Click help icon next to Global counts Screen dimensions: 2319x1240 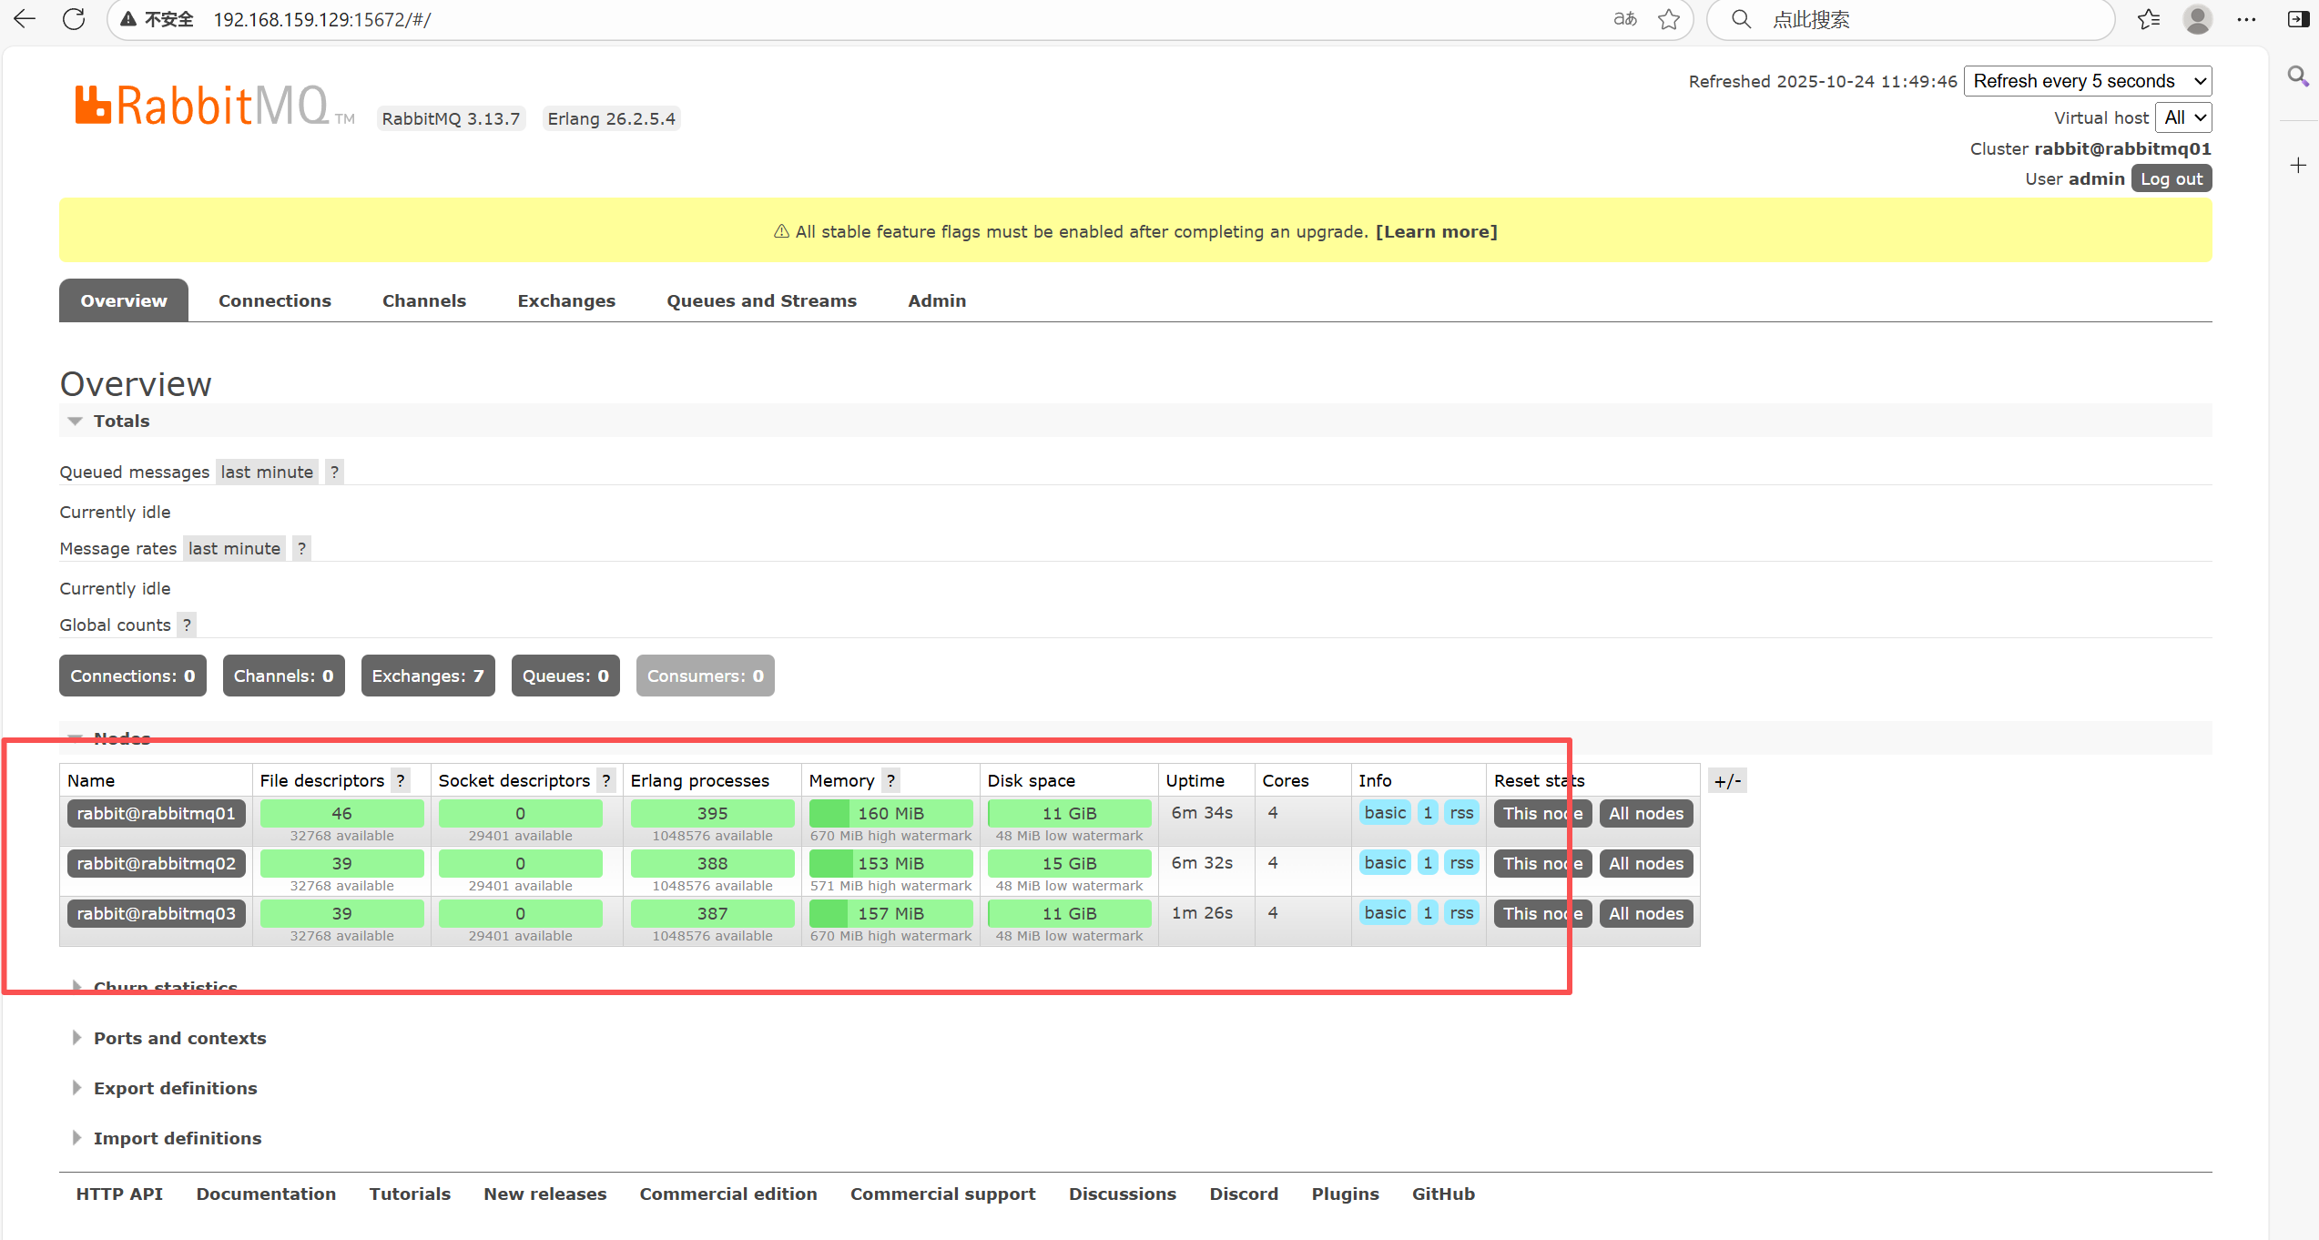tap(187, 625)
